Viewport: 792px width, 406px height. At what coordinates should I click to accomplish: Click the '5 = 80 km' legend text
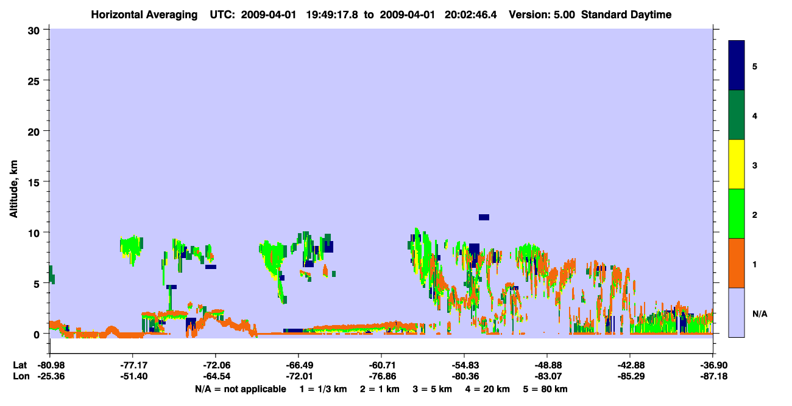tap(546, 389)
